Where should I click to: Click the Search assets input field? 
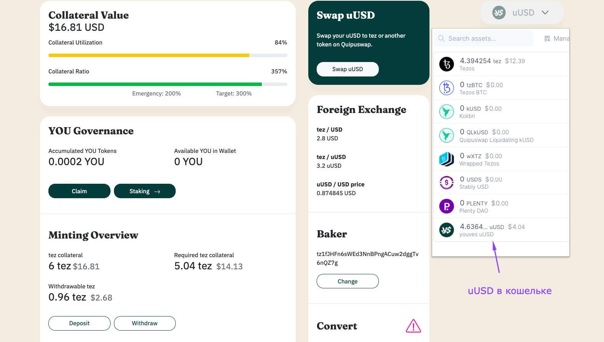tap(483, 38)
